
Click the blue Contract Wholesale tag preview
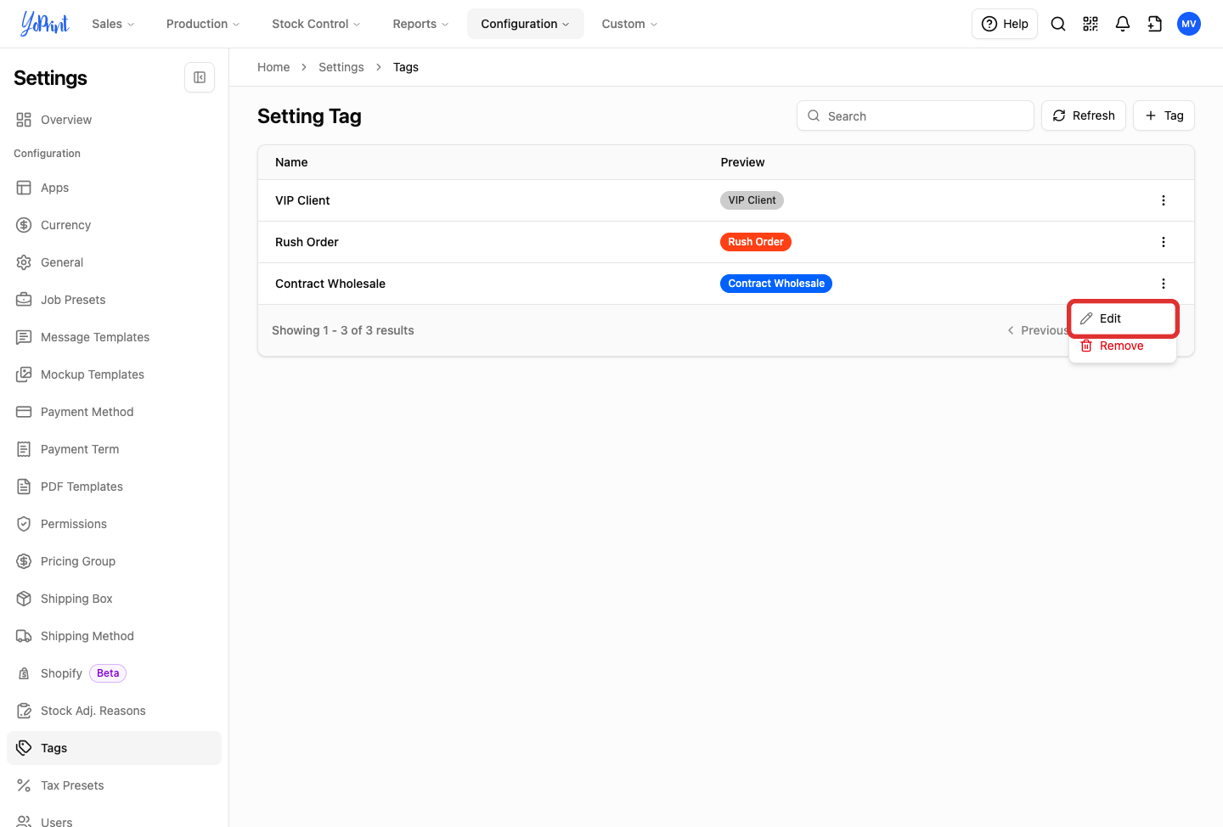776,284
